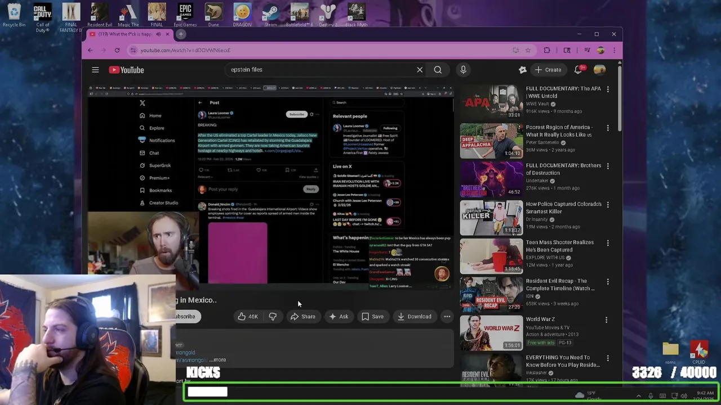
Task: Toggle the taskbar microphone icon
Action: point(651,396)
